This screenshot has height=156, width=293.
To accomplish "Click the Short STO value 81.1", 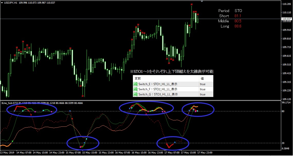I will point(238,16).
